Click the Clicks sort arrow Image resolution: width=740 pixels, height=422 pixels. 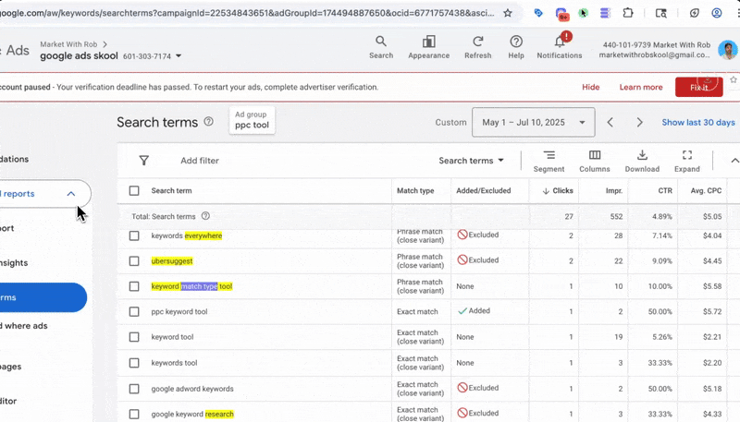click(546, 191)
